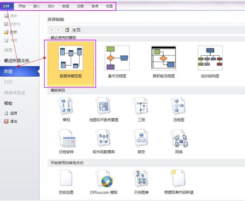Open 选项 settings
The width and height of the screenshot is (245, 201).
click(11, 113)
